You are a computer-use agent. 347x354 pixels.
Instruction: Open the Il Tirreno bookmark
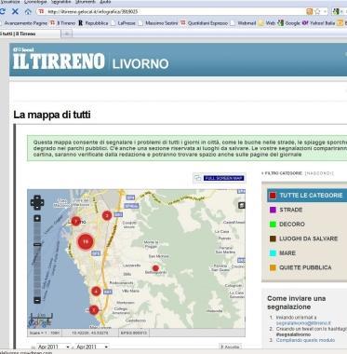click(62, 23)
